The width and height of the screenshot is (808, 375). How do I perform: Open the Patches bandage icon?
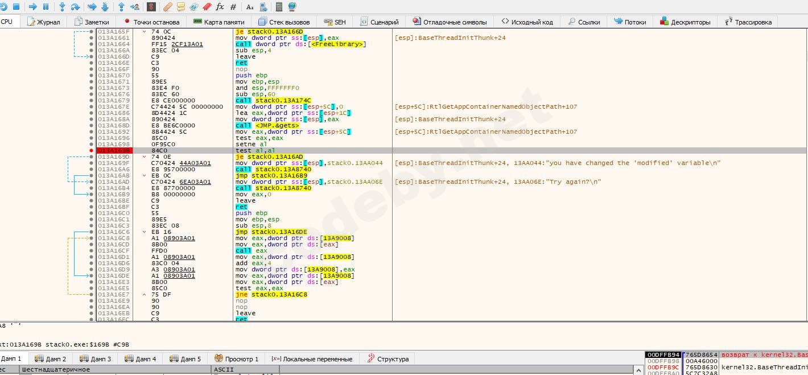pos(167,7)
